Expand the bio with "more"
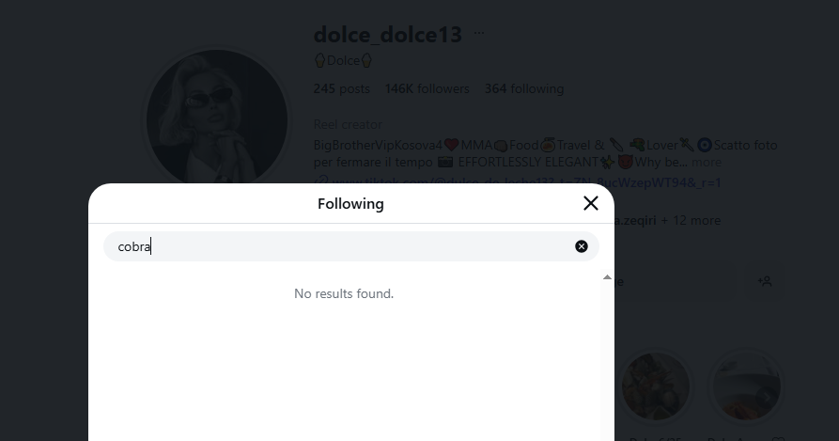Image resolution: width=839 pixels, height=441 pixels. tap(707, 163)
